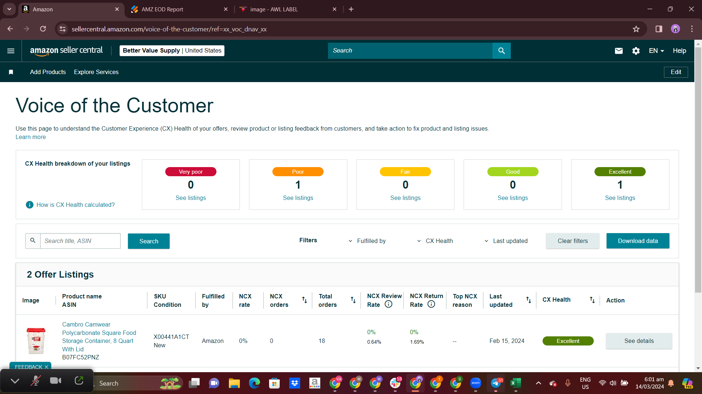Screen dimensions: 702x394
Task: Expand the CX Health filter dropdown
Action: (435, 241)
